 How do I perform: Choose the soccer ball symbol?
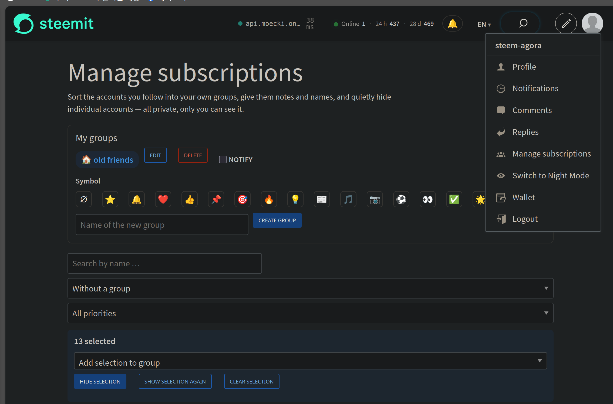click(x=401, y=199)
